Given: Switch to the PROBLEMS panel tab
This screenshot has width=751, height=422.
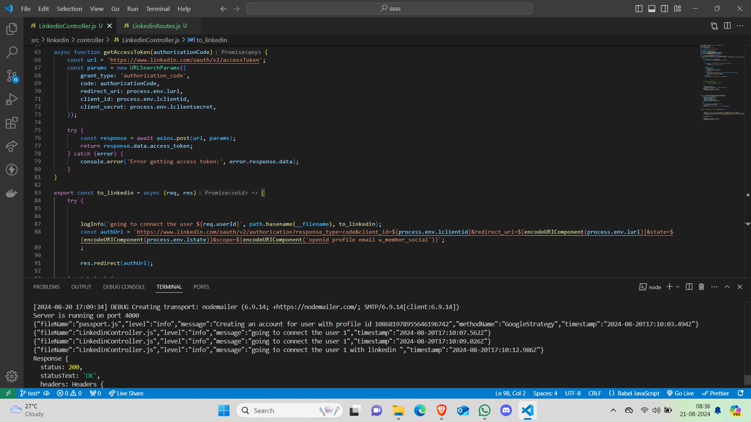Looking at the screenshot, I should pos(46,286).
